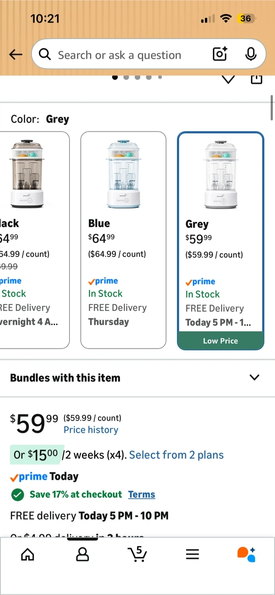Viewport: 275px width, 595px height.
Task: Select the Blue color option
Action: [x=123, y=240]
